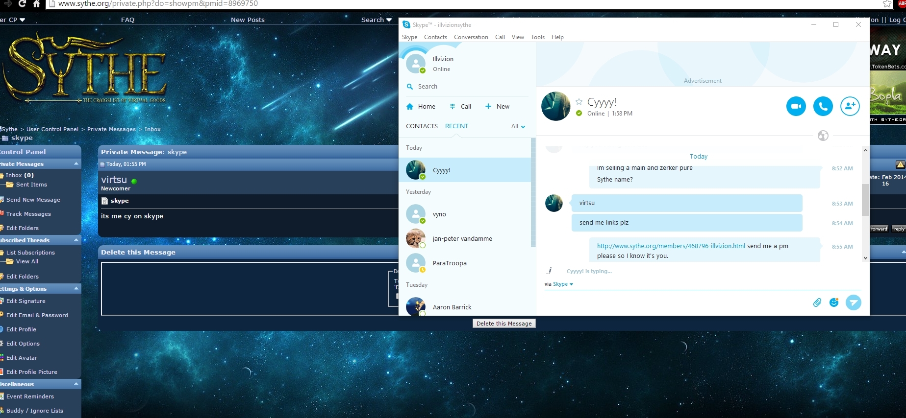The image size is (906, 418).
Task: Bookmark this page with the star icon
Action: 887,4
